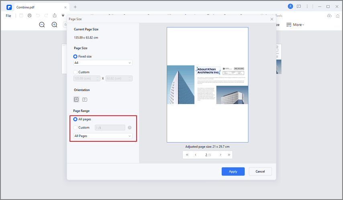Click the Undo arrow icon
The width and height of the screenshot is (343, 200).
coord(38,16)
